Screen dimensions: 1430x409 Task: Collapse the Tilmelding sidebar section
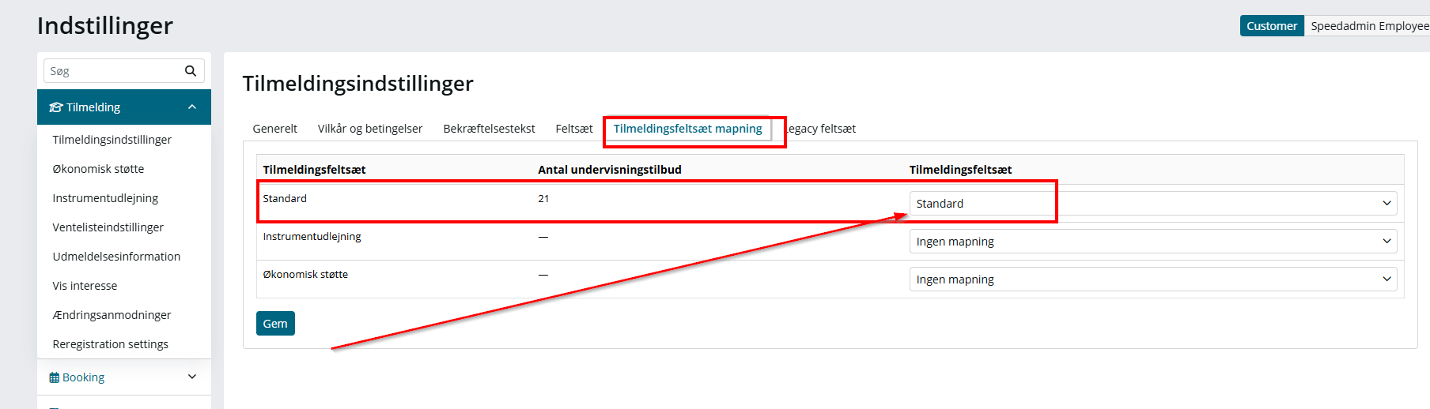[192, 107]
